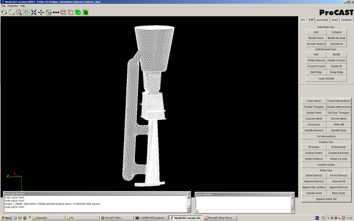Switch to the STL tab

[x=303, y=20]
